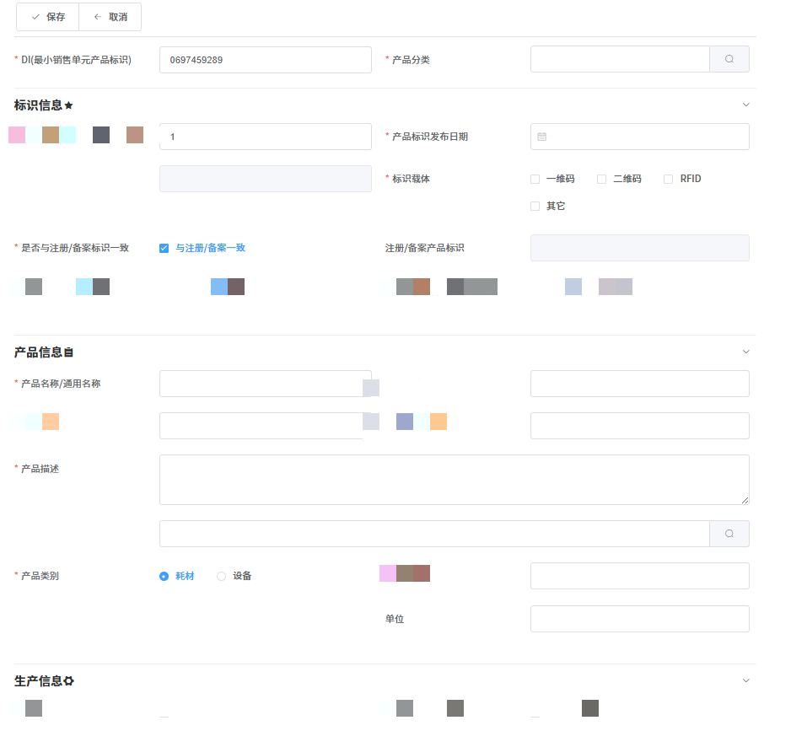Tick the 二维码 checkbox
The image size is (807, 731).
point(602,179)
